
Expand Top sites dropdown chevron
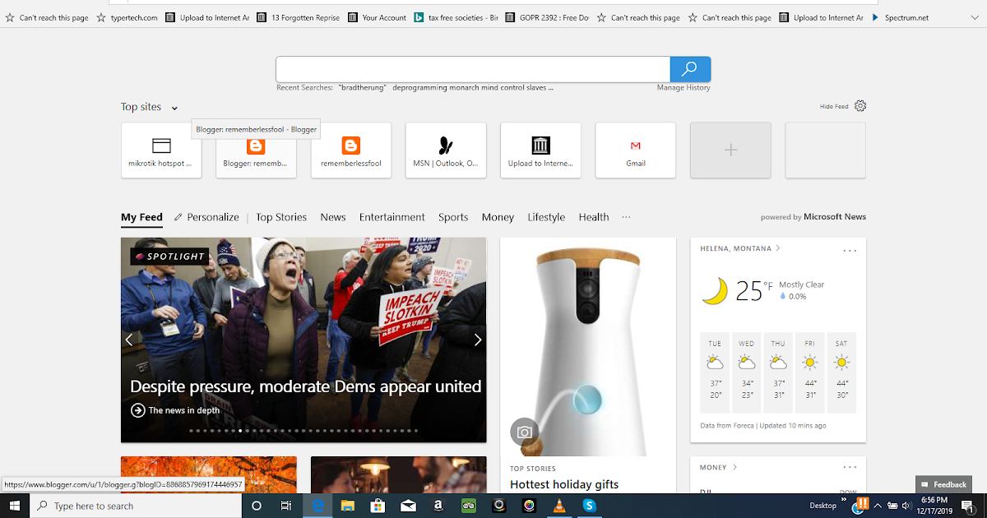(x=174, y=108)
